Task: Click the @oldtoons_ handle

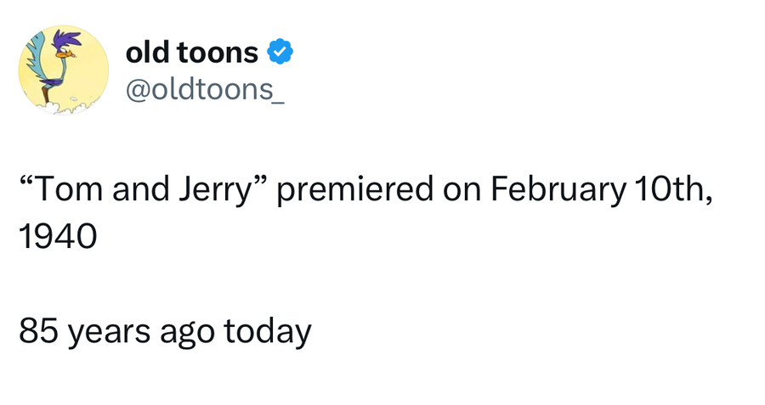Action: point(204,87)
